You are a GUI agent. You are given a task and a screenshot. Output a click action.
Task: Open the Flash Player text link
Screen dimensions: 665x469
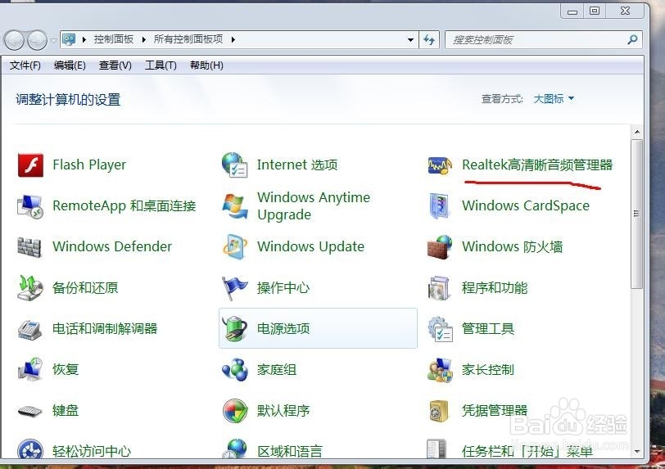pyautogui.click(x=89, y=165)
